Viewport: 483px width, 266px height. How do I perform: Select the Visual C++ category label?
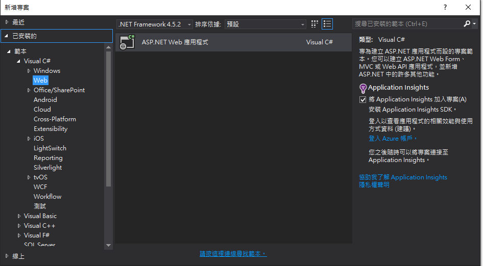(x=39, y=226)
